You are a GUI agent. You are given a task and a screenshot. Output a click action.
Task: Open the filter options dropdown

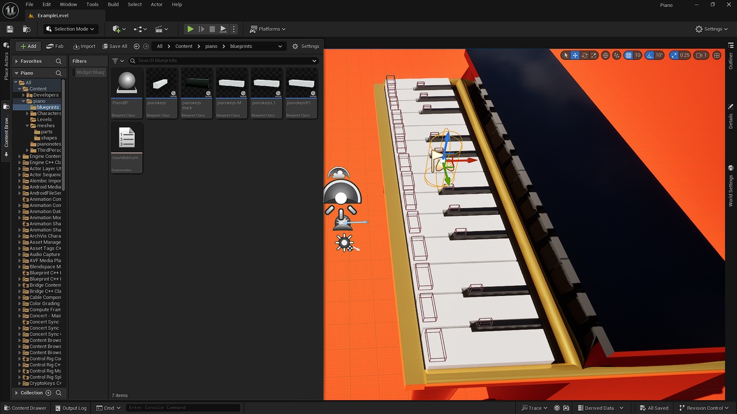coord(118,60)
